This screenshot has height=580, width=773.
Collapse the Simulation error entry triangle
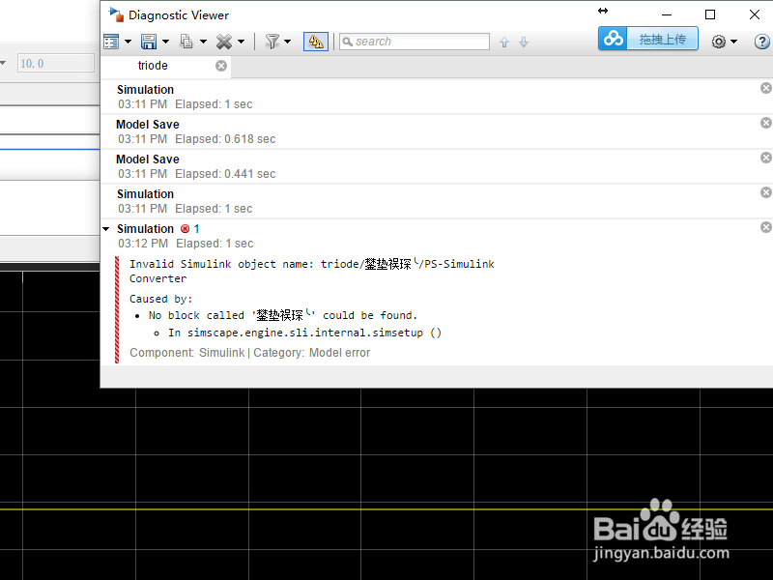pyautogui.click(x=106, y=229)
